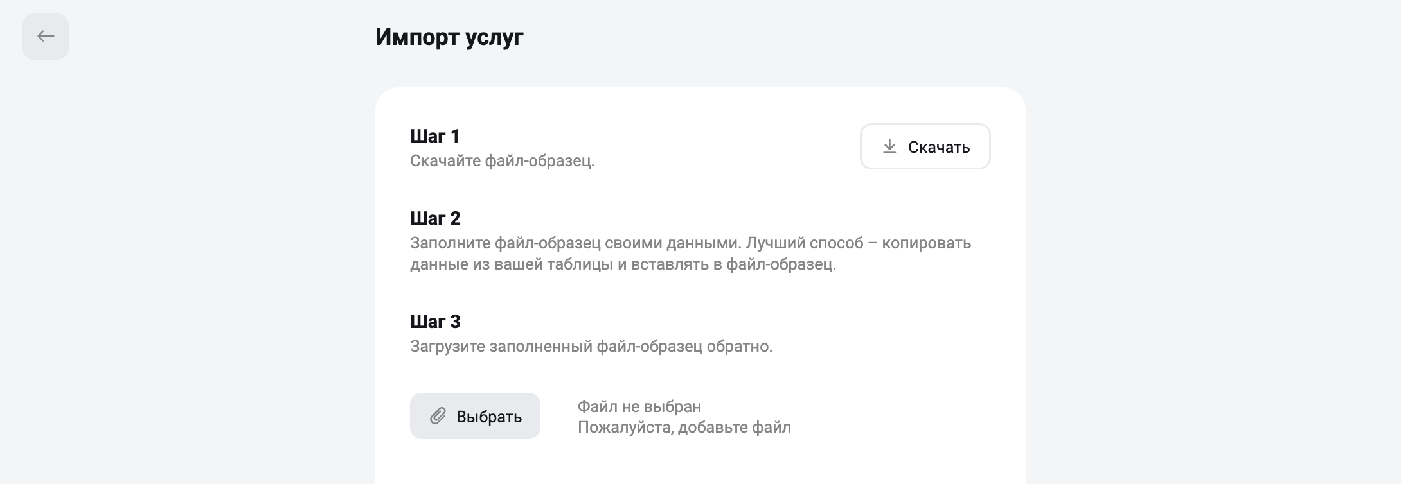Click the word копировать in Step 2 text
Viewport: 1401px width, 484px height.
927,243
